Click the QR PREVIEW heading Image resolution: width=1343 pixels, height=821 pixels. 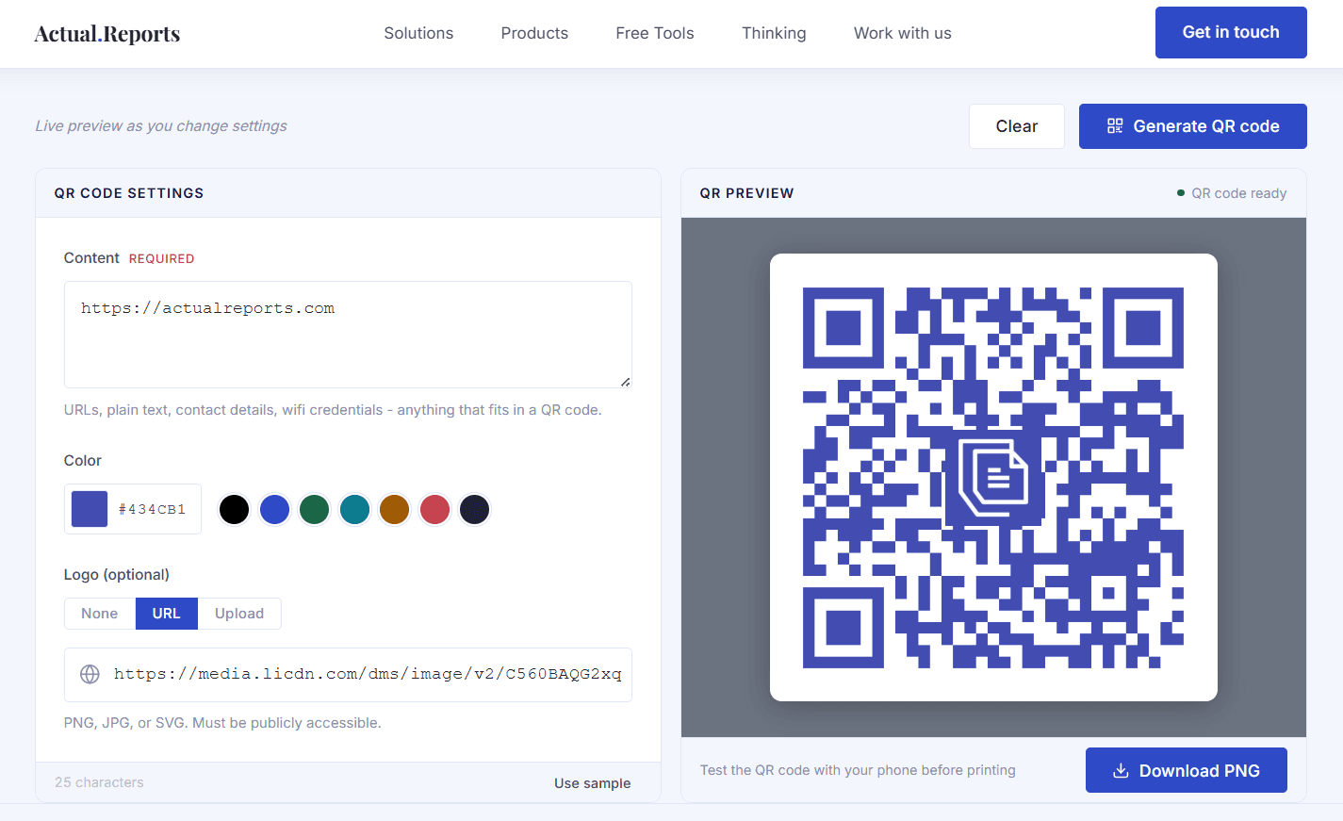click(x=747, y=193)
